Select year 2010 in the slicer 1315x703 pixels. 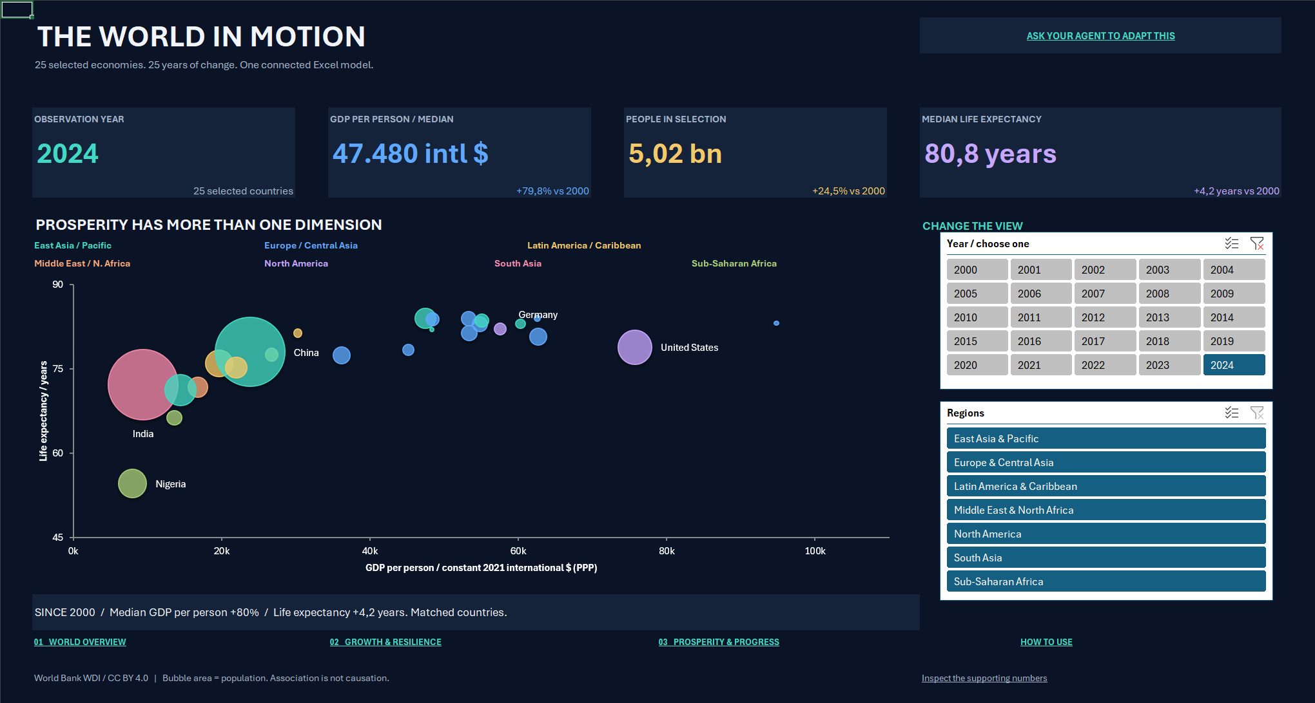[x=977, y=317]
